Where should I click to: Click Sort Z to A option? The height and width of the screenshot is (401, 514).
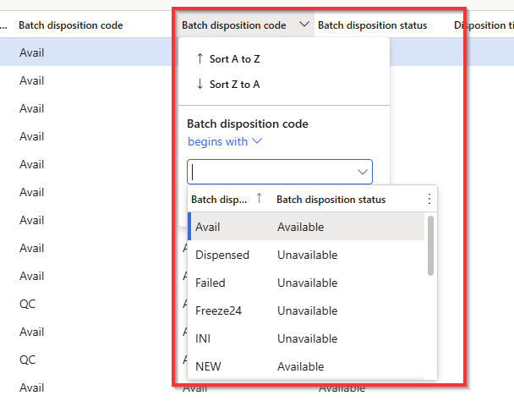233,85
